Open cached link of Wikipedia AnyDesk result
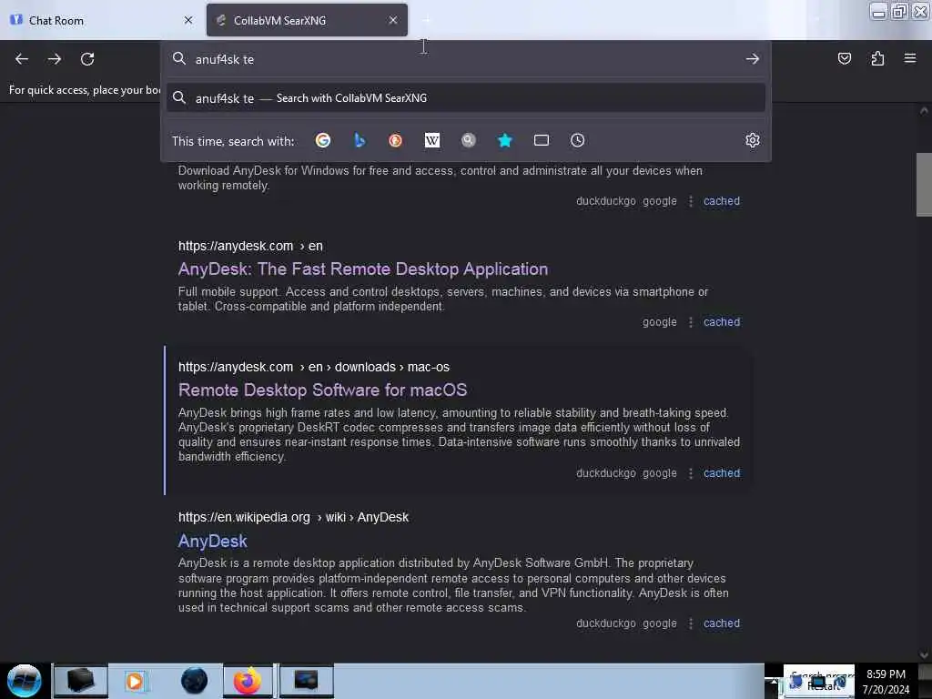Screen dimensions: 932x699 tap(722, 623)
